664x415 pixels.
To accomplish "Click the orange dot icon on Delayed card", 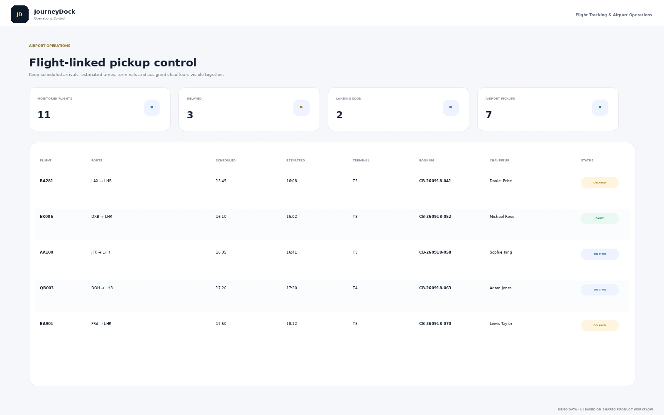I will pyautogui.click(x=301, y=107).
